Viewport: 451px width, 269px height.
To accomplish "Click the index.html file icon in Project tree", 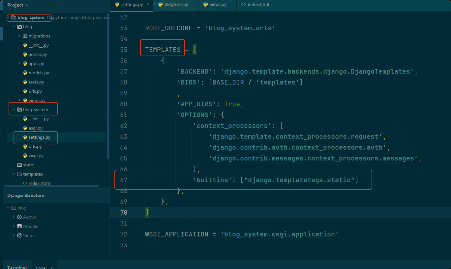I will pos(25,183).
